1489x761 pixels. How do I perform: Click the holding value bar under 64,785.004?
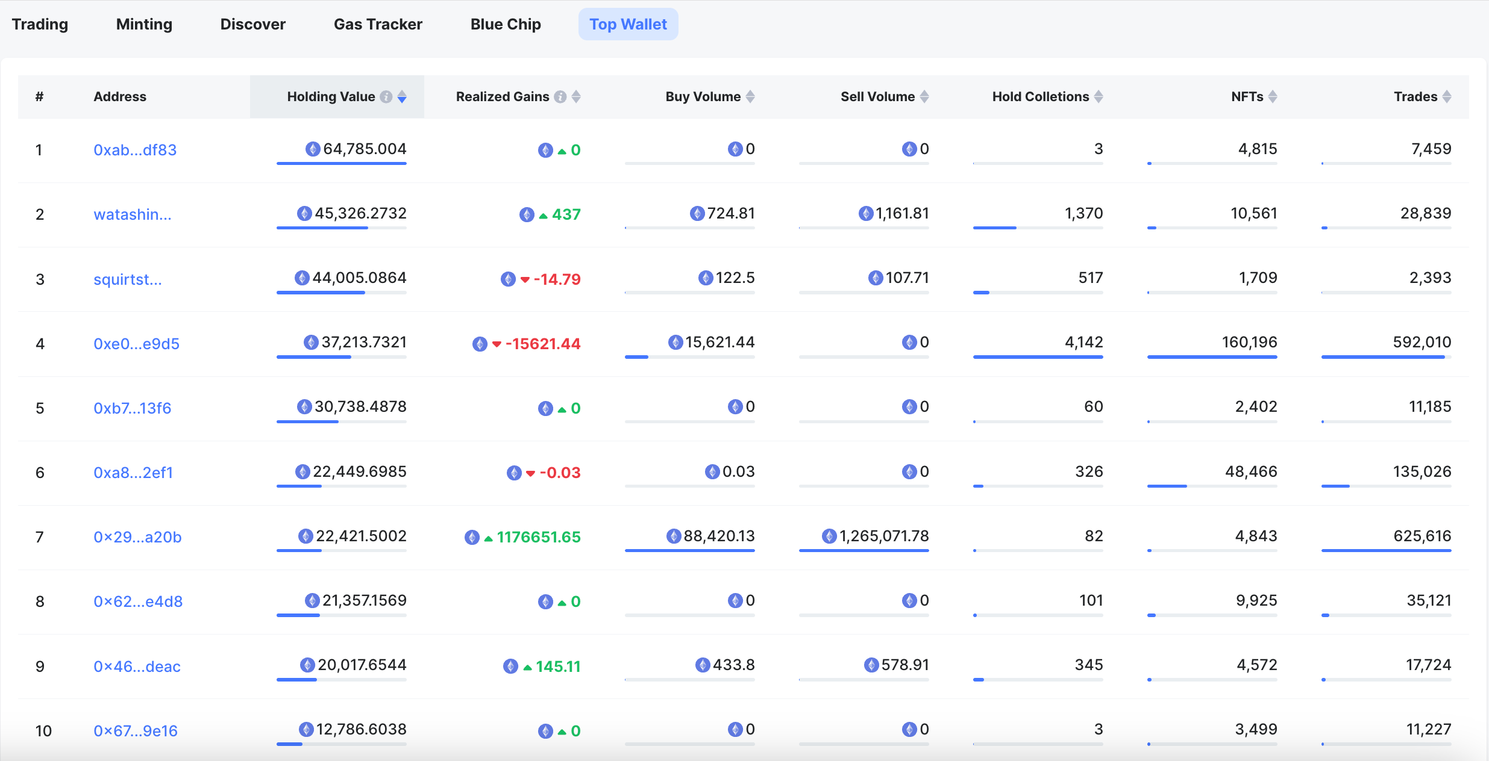tap(342, 163)
